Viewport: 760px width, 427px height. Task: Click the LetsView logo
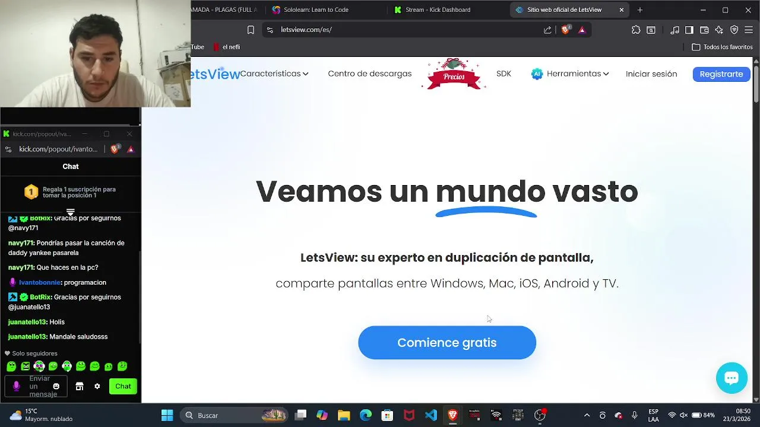coord(215,74)
